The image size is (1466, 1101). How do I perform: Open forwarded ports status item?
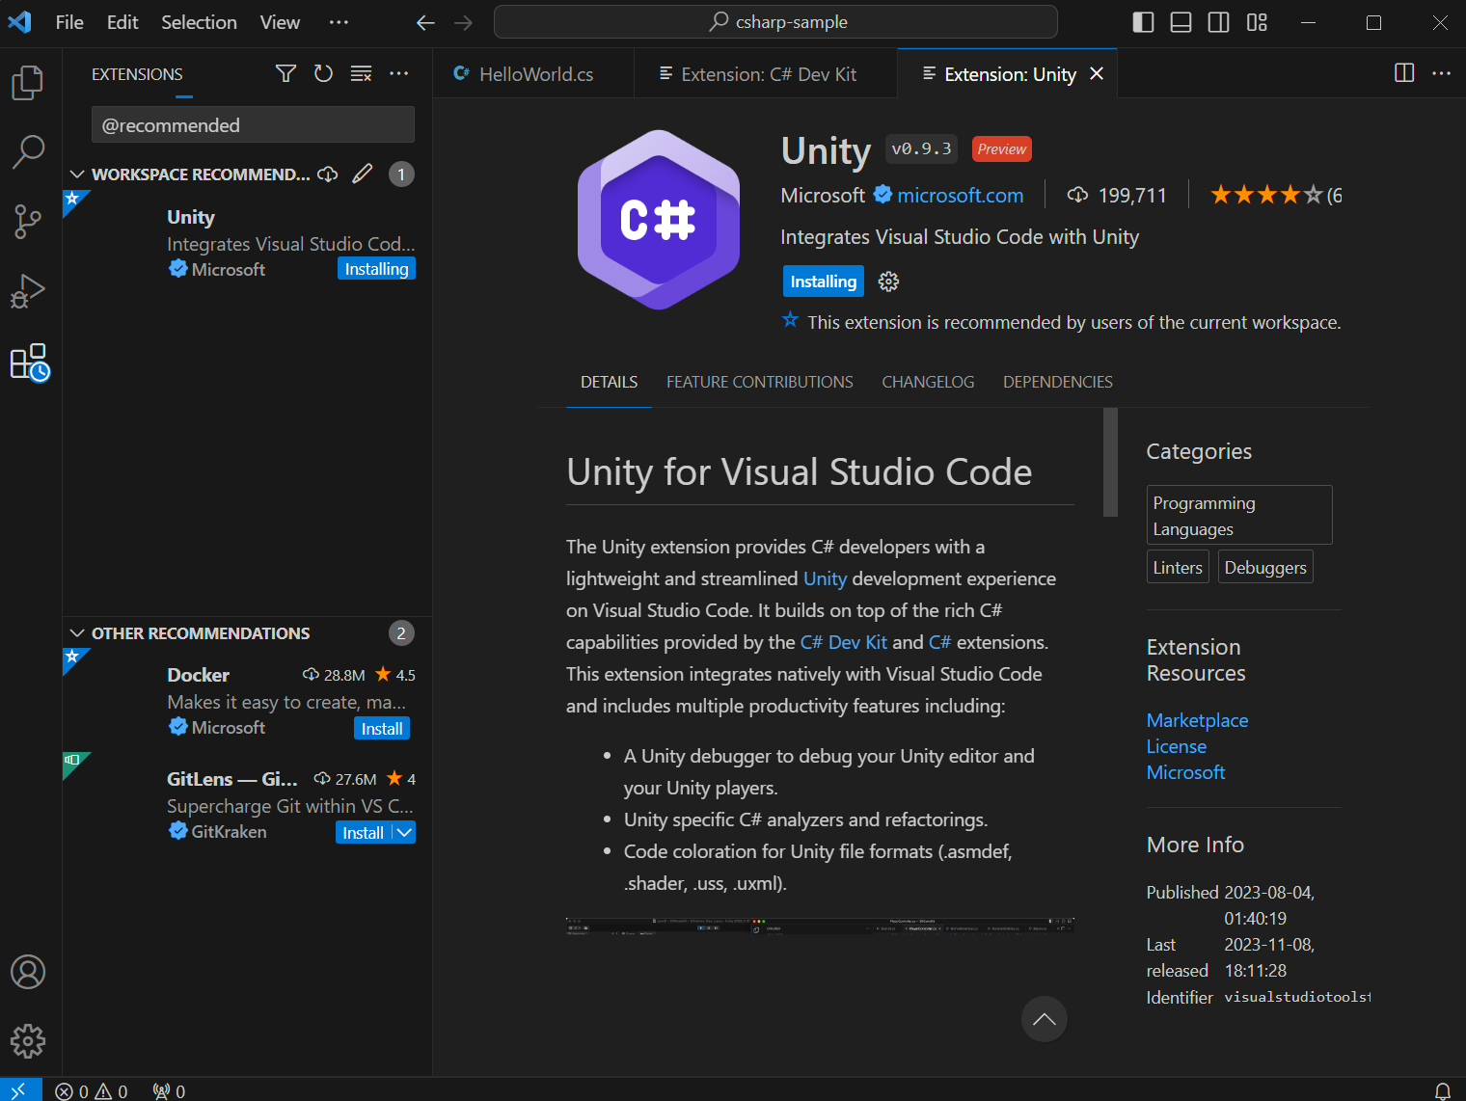170,1090
